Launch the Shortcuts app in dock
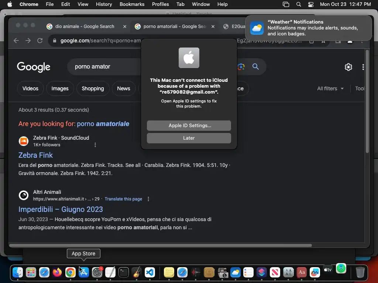This screenshot has height=283, width=378. coord(262,272)
